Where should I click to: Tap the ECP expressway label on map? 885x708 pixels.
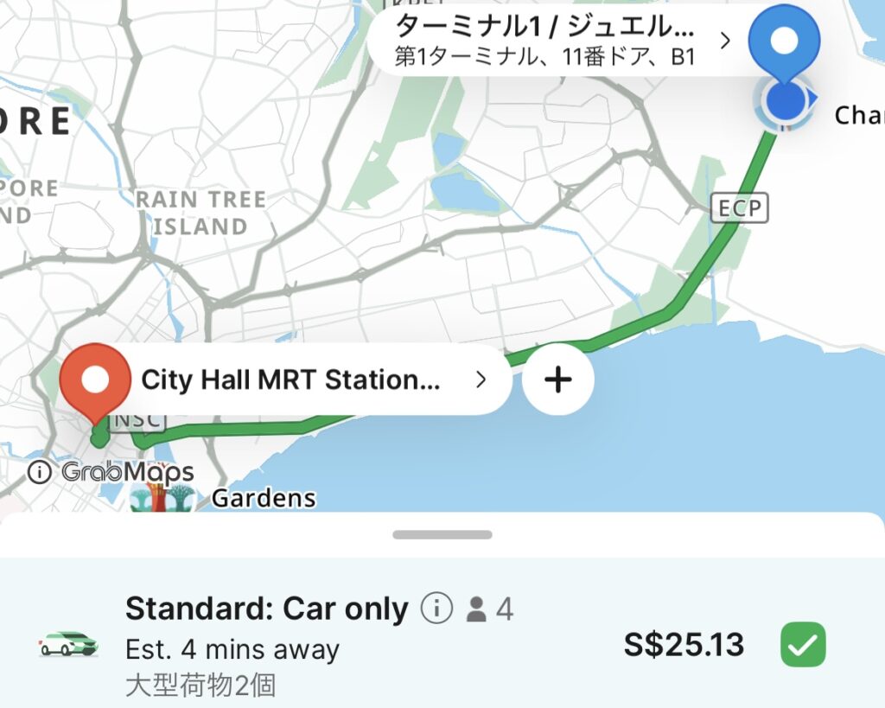[x=740, y=207]
